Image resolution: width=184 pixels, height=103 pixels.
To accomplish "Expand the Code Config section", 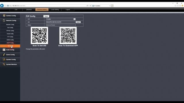I will coord(10,50).
